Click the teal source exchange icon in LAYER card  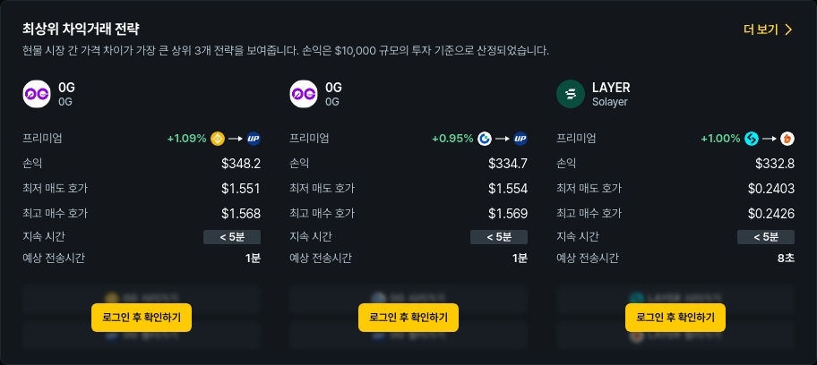tap(752, 139)
